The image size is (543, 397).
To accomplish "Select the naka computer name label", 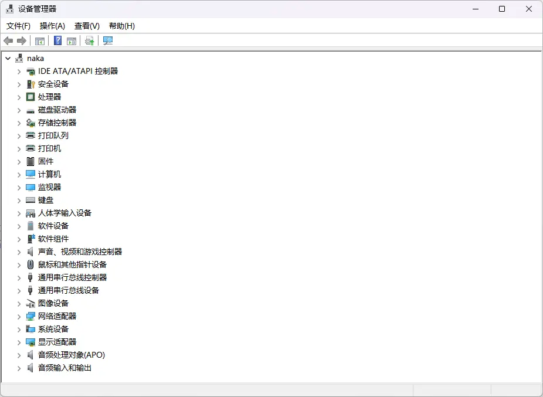I will [35, 58].
